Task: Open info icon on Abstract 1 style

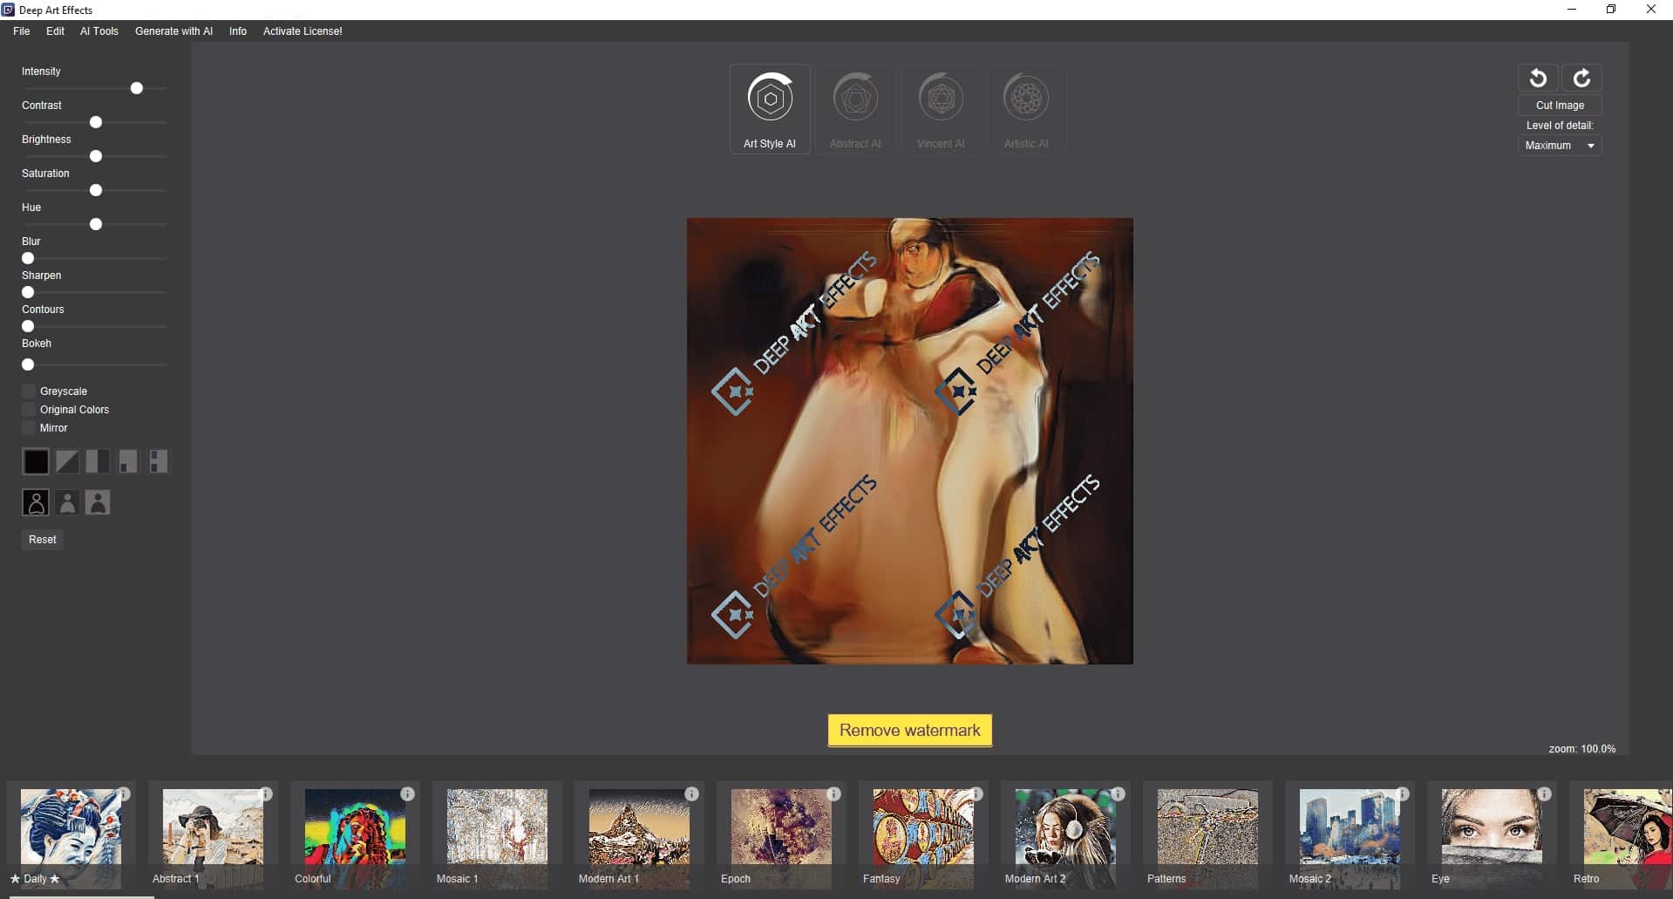Action: (265, 793)
